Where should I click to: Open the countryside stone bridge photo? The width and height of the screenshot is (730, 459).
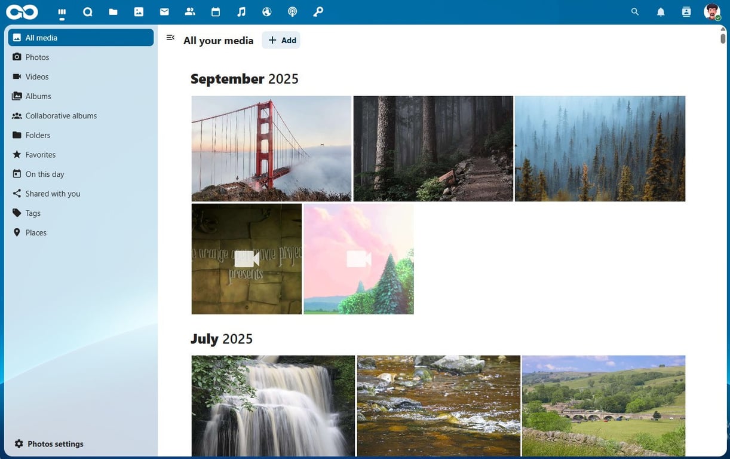[x=603, y=406]
